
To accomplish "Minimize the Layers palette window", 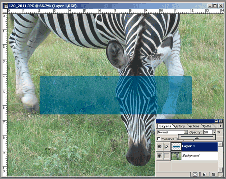I will tap(216, 121).
